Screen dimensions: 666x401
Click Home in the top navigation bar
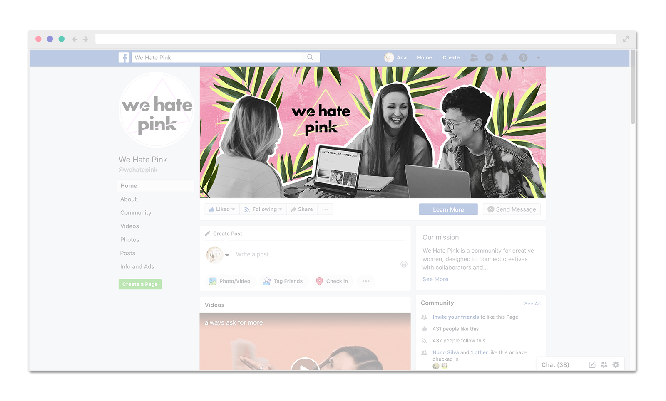tap(425, 58)
